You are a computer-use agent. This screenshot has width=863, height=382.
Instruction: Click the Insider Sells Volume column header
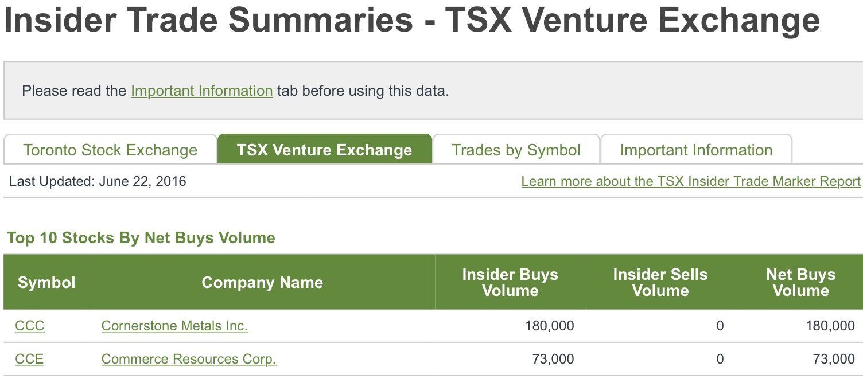click(660, 282)
